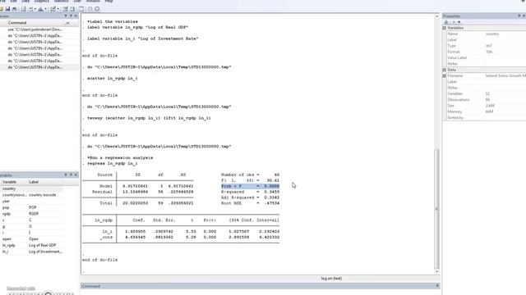Select the pop variable row
This screenshot has height=295, width=526.
coord(31,207)
